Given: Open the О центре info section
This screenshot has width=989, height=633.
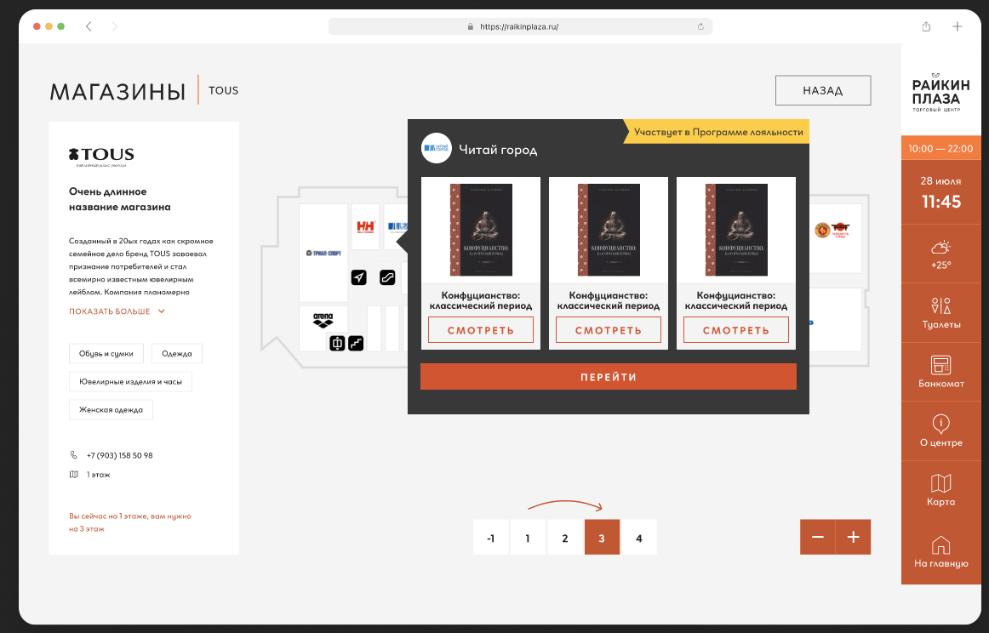Looking at the screenshot, I should point(940,431).
